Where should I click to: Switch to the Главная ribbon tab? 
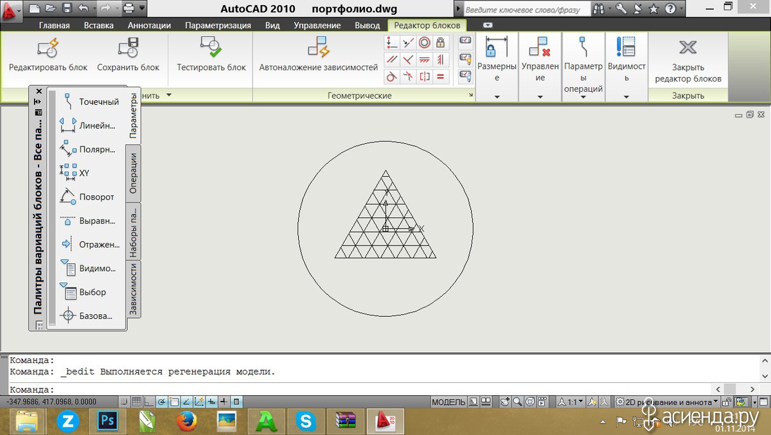55,25
